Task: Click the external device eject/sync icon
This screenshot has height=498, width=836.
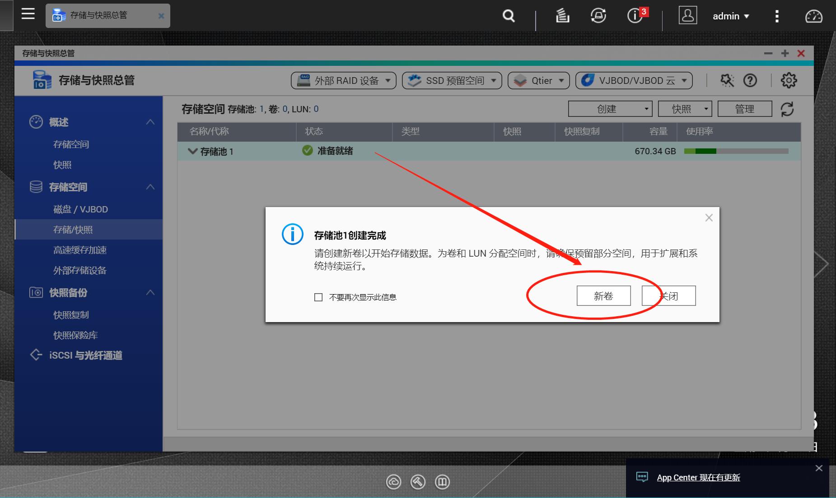Action: [x=597, y=16]
